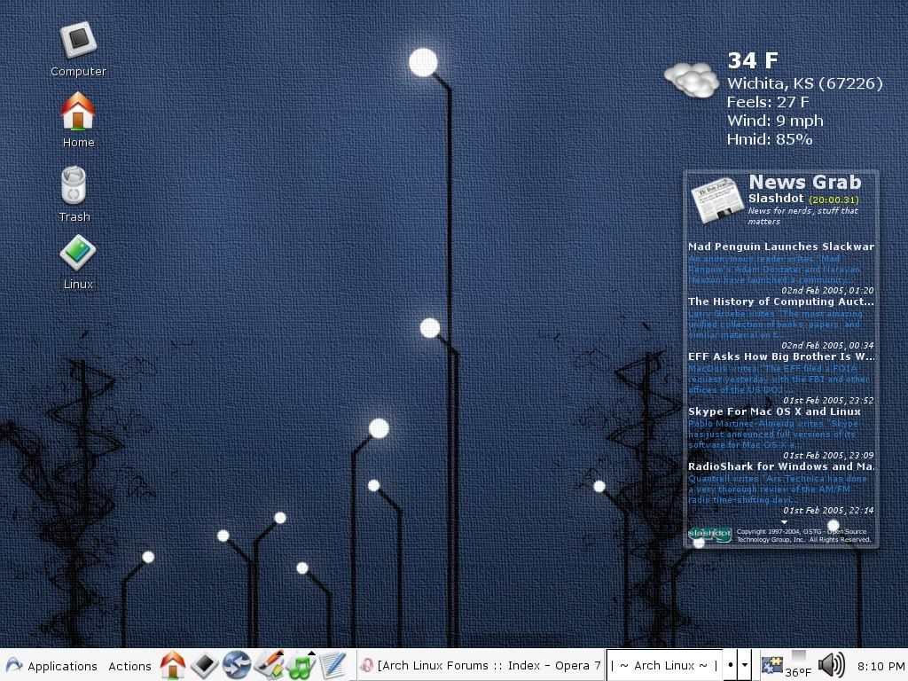Expand the dropdown arrow beside the Arch Linux field
908x681 pixels.
[745, 665]
